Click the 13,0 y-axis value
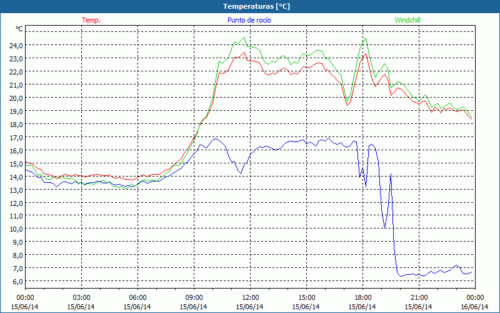 [x=16, y=190]
